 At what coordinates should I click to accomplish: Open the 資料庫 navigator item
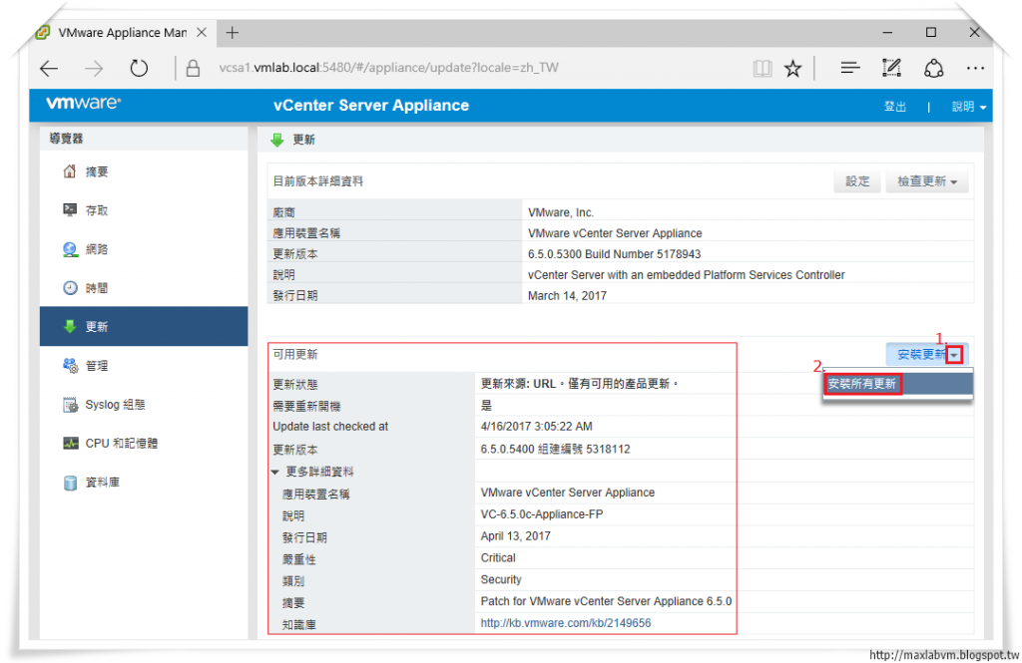pos(144,482)
